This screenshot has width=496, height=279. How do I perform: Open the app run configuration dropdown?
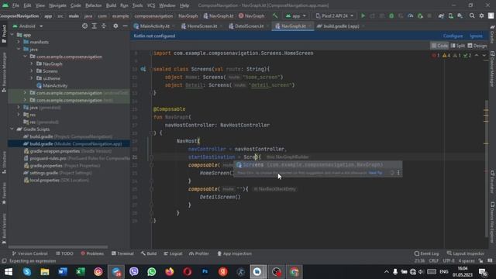[296, 15]
